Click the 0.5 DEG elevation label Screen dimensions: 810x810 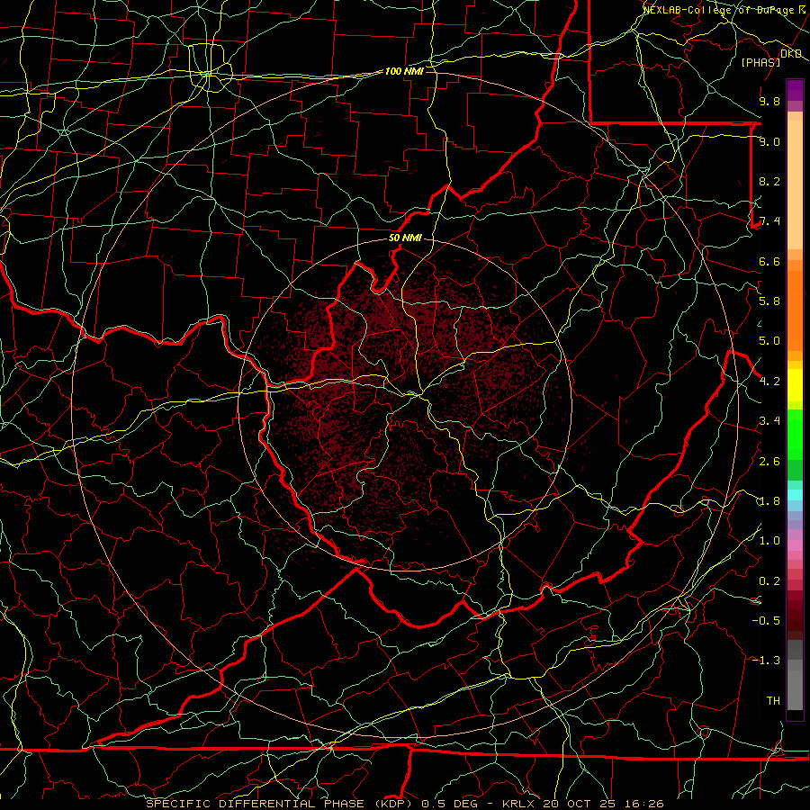(449, 804)
